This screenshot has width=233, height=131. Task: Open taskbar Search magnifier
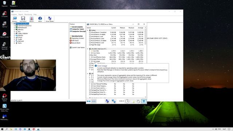(x=7, y=129)
